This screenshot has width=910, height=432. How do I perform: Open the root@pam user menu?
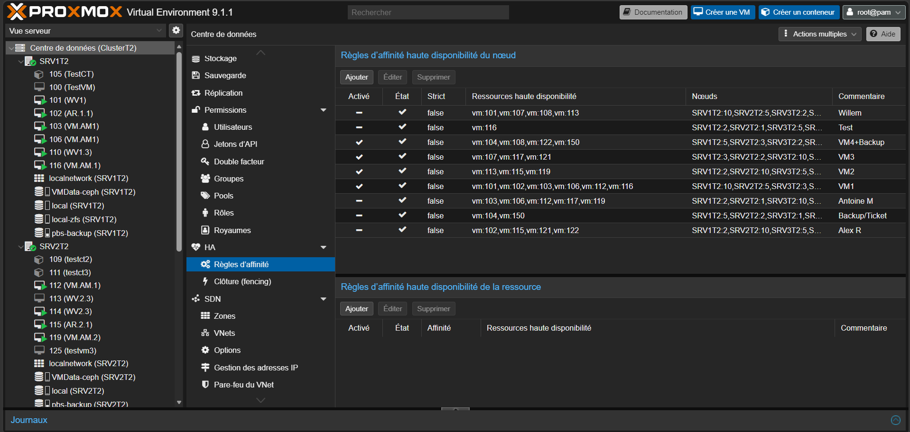(x=873, y=12)
